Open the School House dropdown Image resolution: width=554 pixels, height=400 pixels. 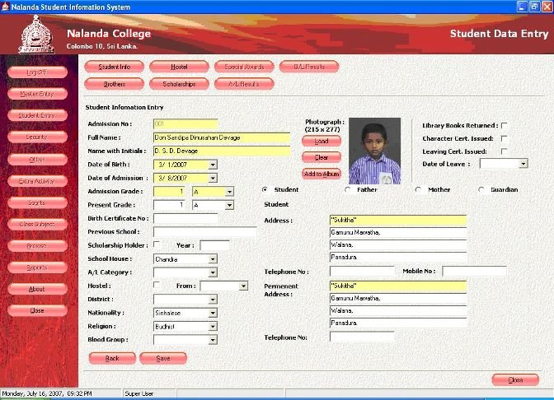(213, 259)
